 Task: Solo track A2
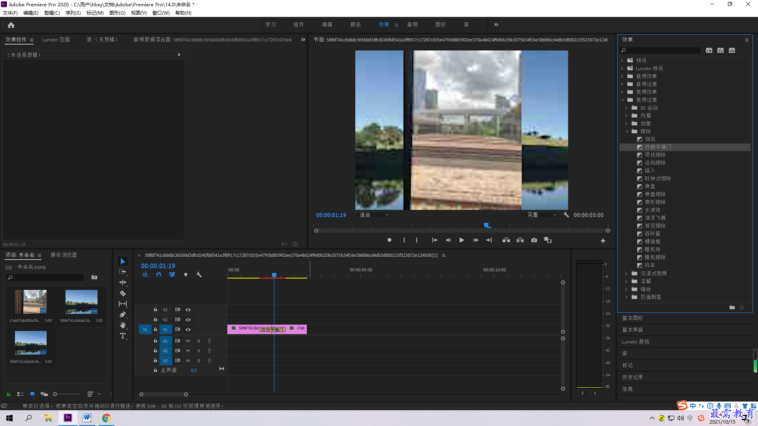199,351
